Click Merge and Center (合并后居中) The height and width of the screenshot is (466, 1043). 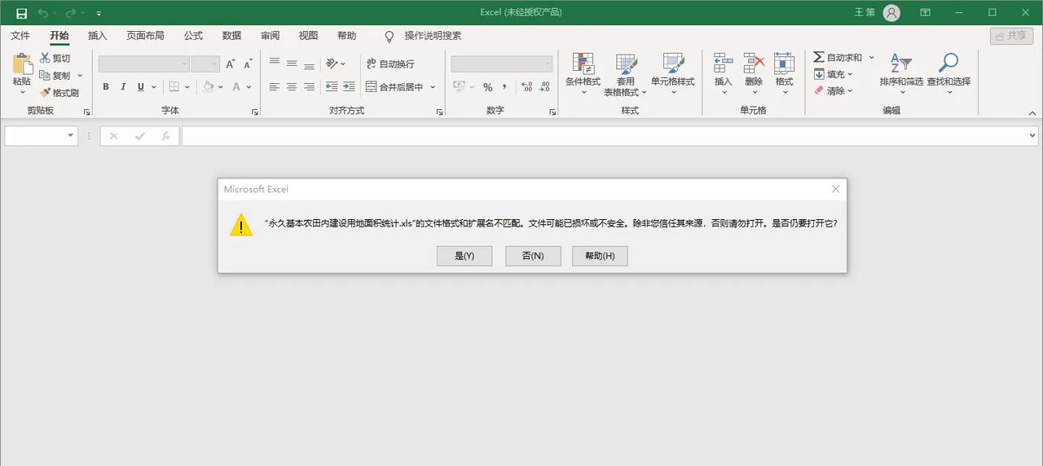click(x=395, y=87)
